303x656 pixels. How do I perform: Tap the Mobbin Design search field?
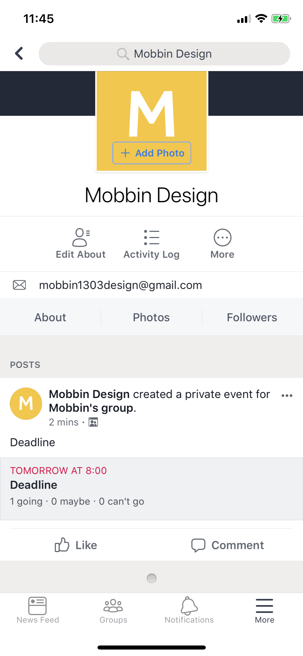point(164,54)
